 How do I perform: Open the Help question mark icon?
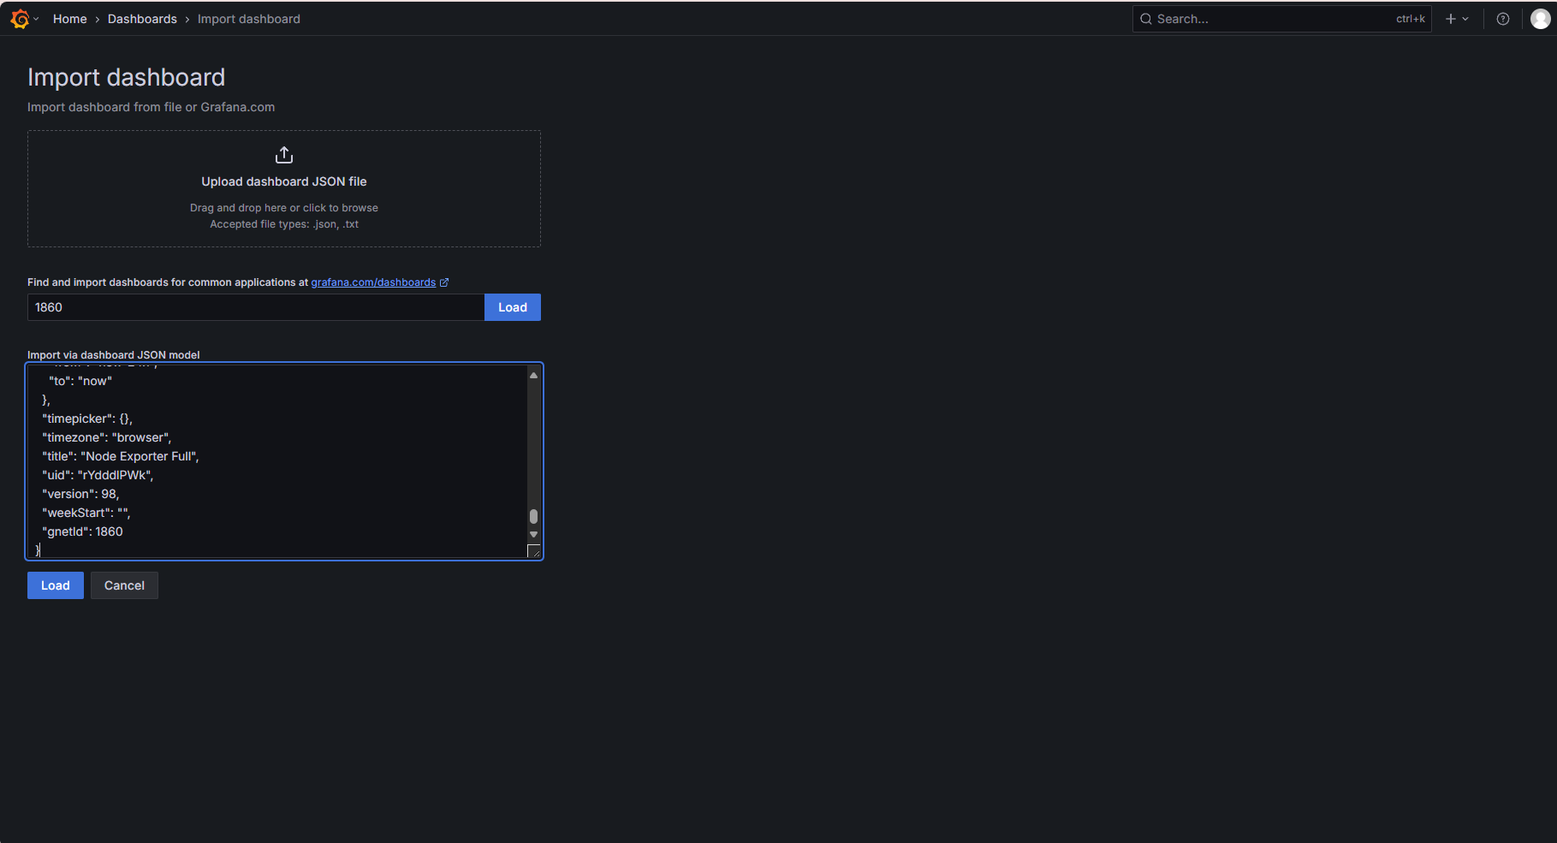pyautogui.click(x=1503, y=19)
